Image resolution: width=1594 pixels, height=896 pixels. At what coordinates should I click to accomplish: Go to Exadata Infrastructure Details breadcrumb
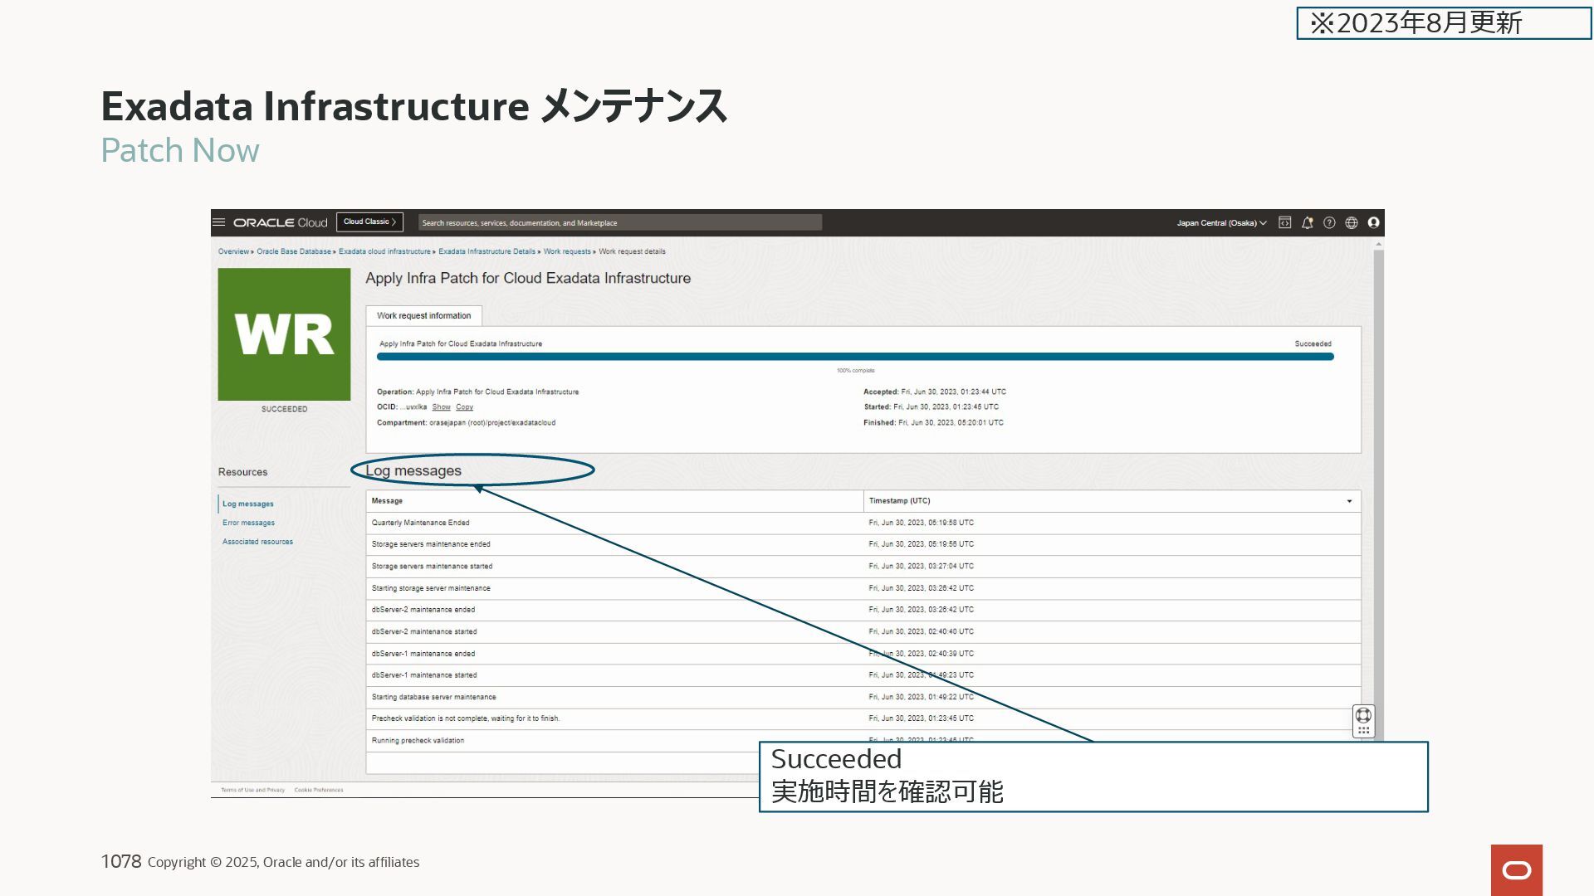487,251
